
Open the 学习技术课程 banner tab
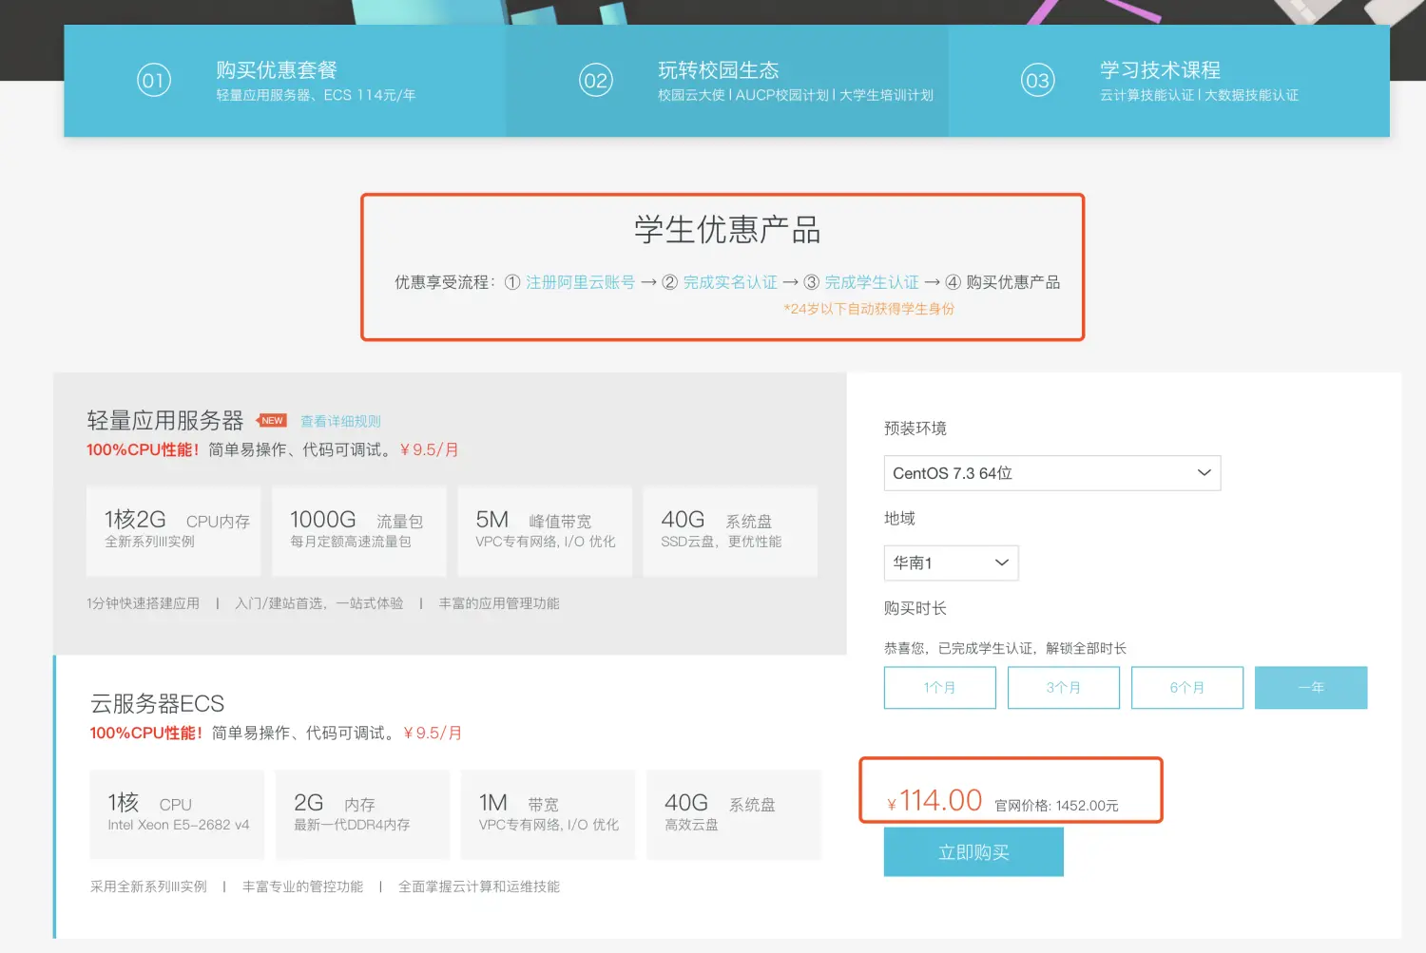pos(1169,81)
